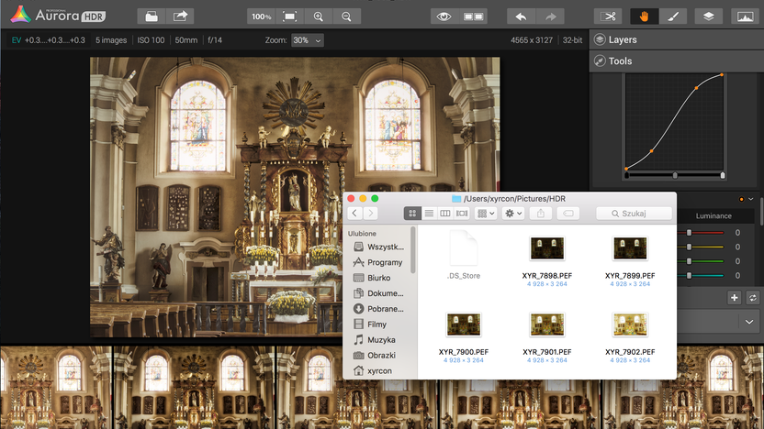The height and width of the screenshot is (429, 764).
Task: Select Wszystk... in Finder sidebar
Action: (x=378, y=247)
